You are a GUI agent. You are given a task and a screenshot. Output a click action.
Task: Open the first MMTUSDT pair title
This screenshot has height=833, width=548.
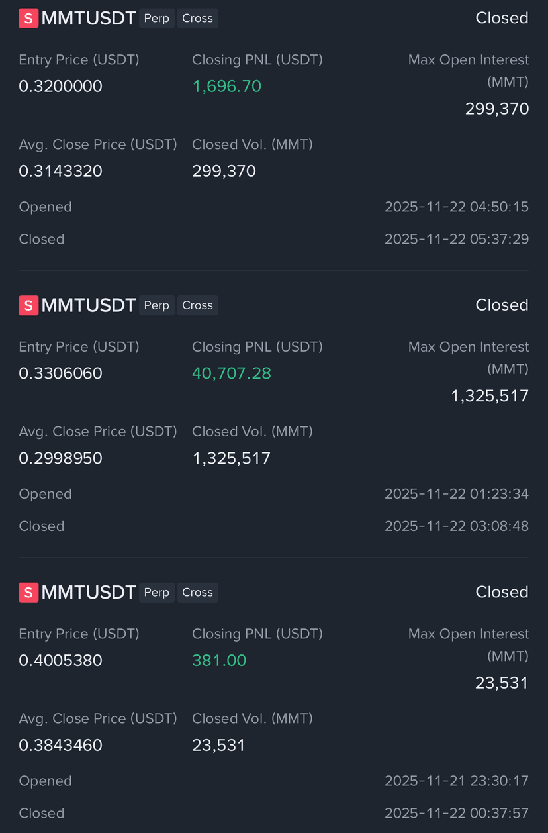point(89,19)
